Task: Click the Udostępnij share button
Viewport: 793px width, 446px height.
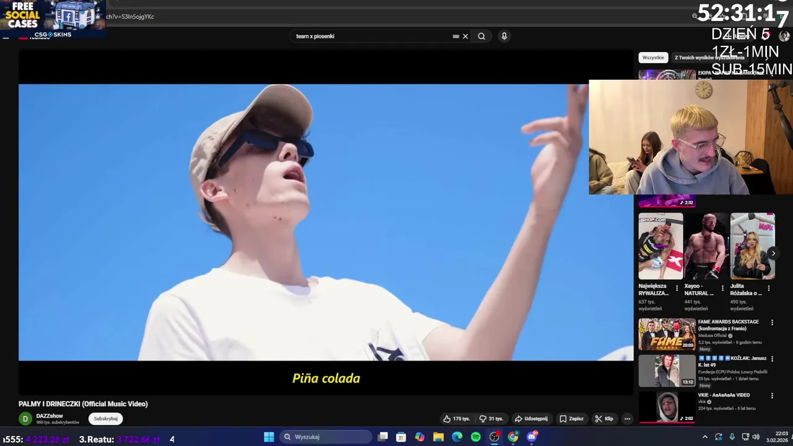Action: point(531,419)
